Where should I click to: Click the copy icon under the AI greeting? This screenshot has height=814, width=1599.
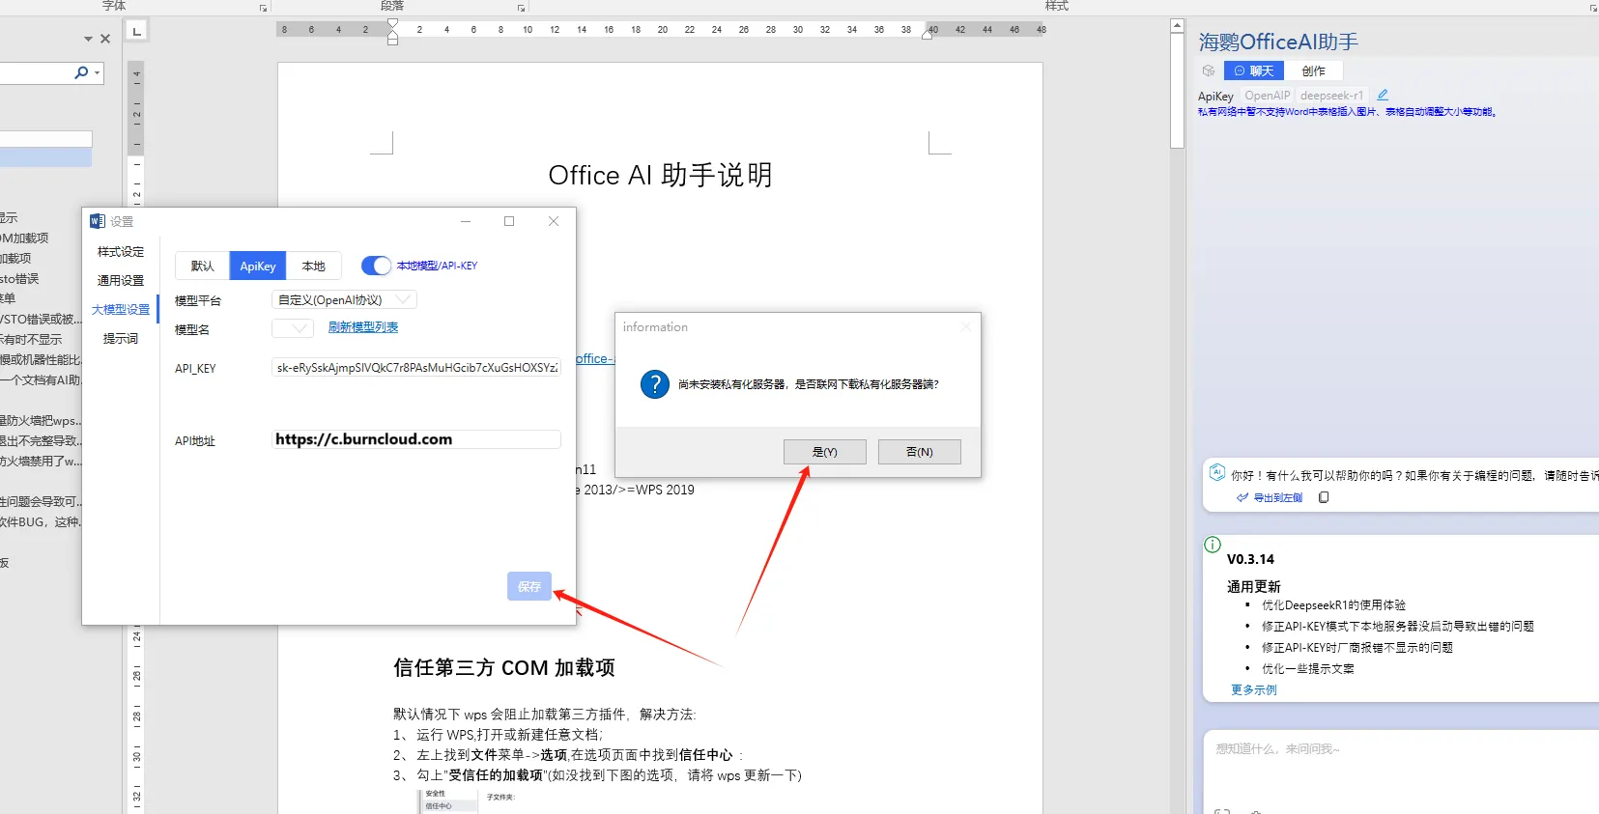point(1324,497)
